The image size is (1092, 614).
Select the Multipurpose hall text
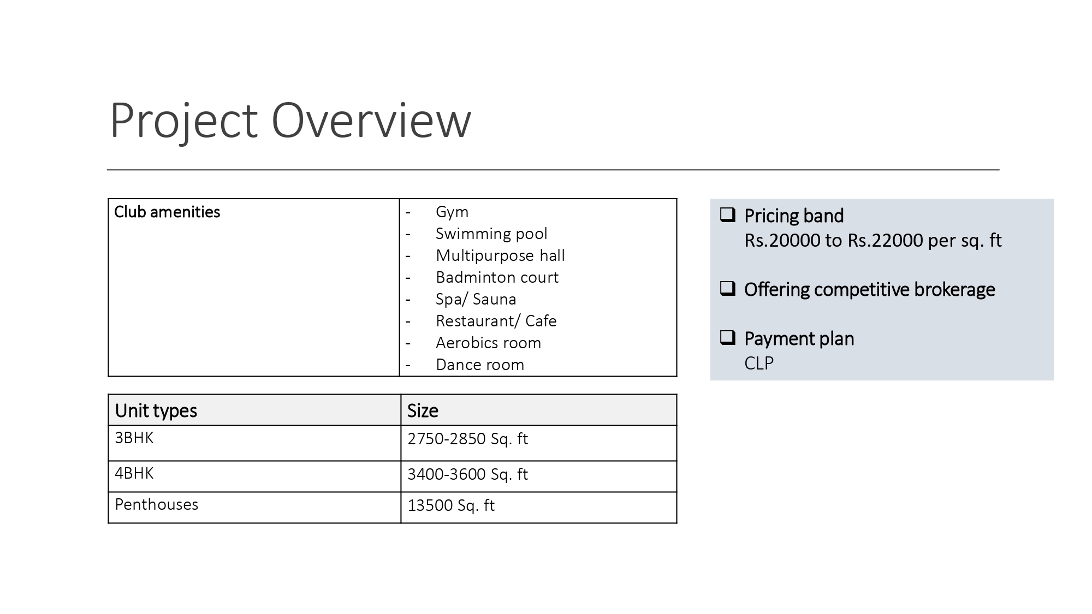pyautogui.click(x=500, y=255)
